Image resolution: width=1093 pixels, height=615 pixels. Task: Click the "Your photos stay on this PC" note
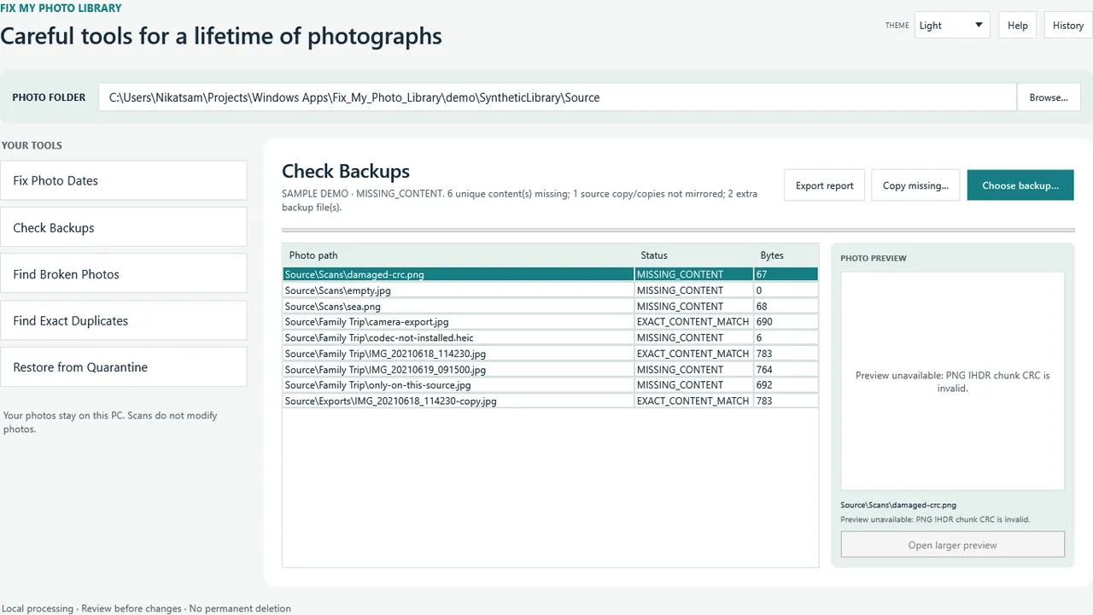110,422
